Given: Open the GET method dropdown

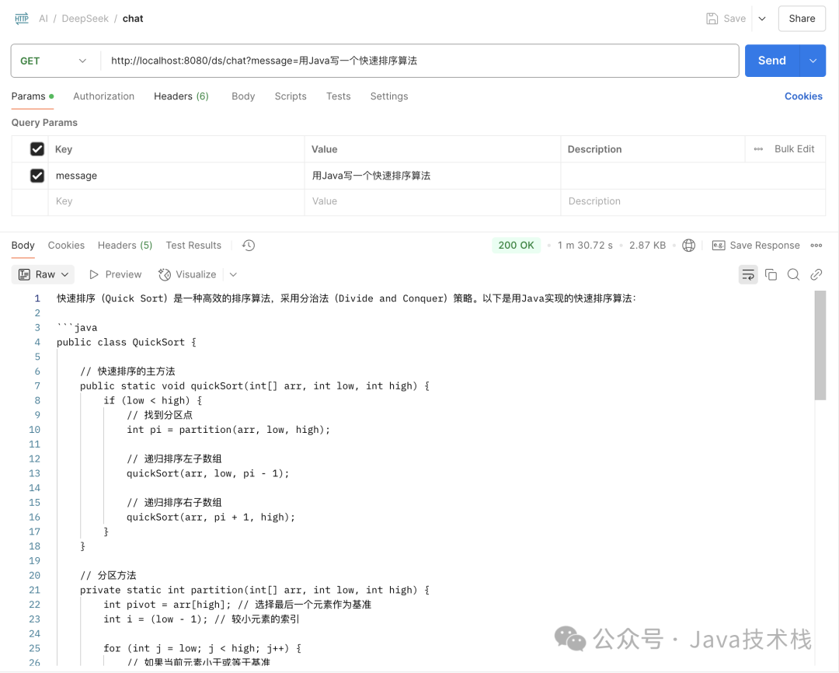Looking at the screenshot, I should click(53, 61).
